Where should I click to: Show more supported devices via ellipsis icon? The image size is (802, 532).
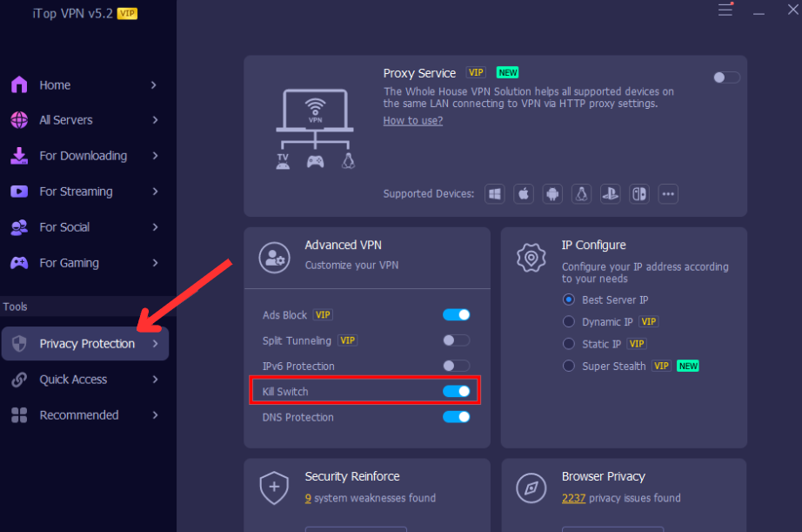click(668, 194)
